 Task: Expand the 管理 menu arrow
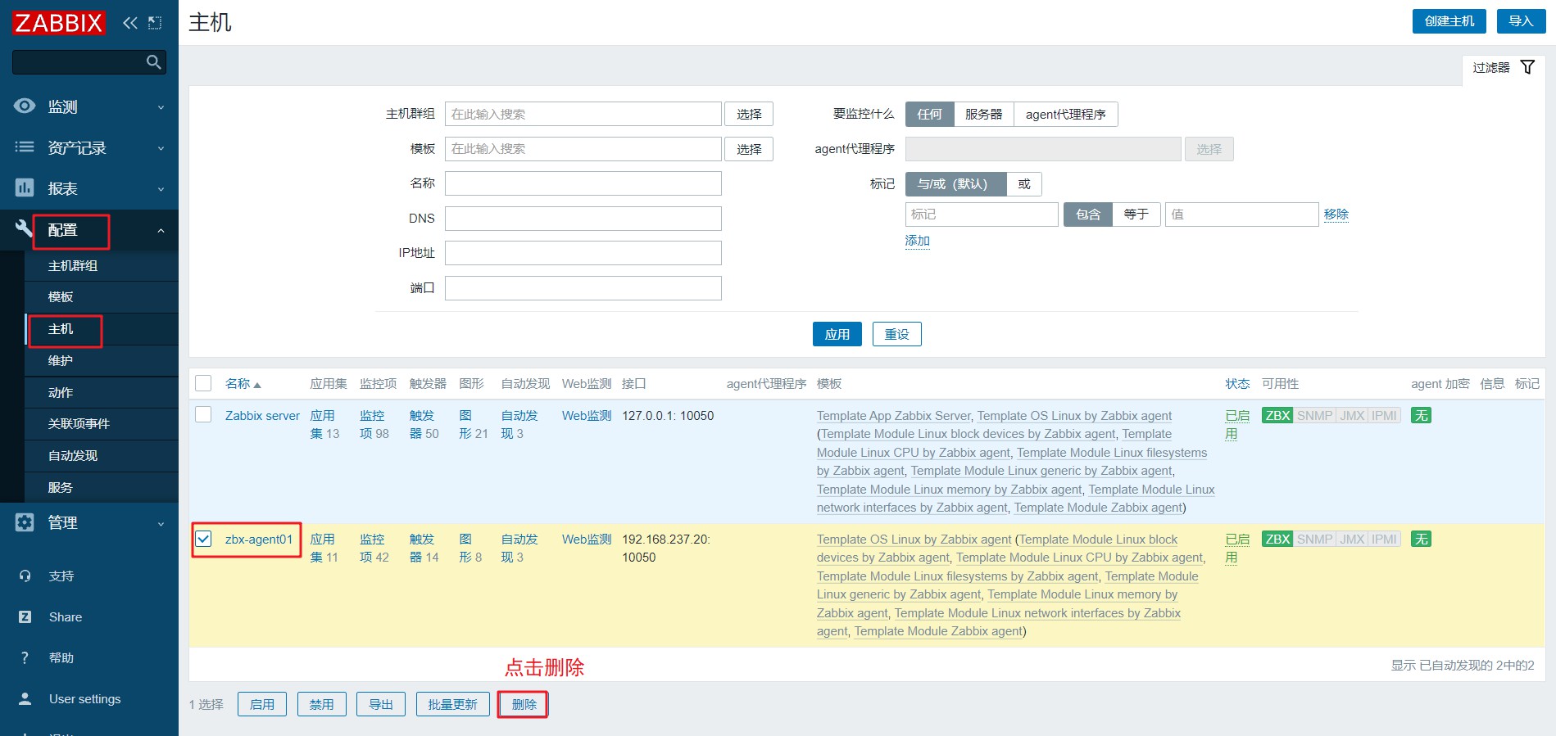click(x=161, y=524)
